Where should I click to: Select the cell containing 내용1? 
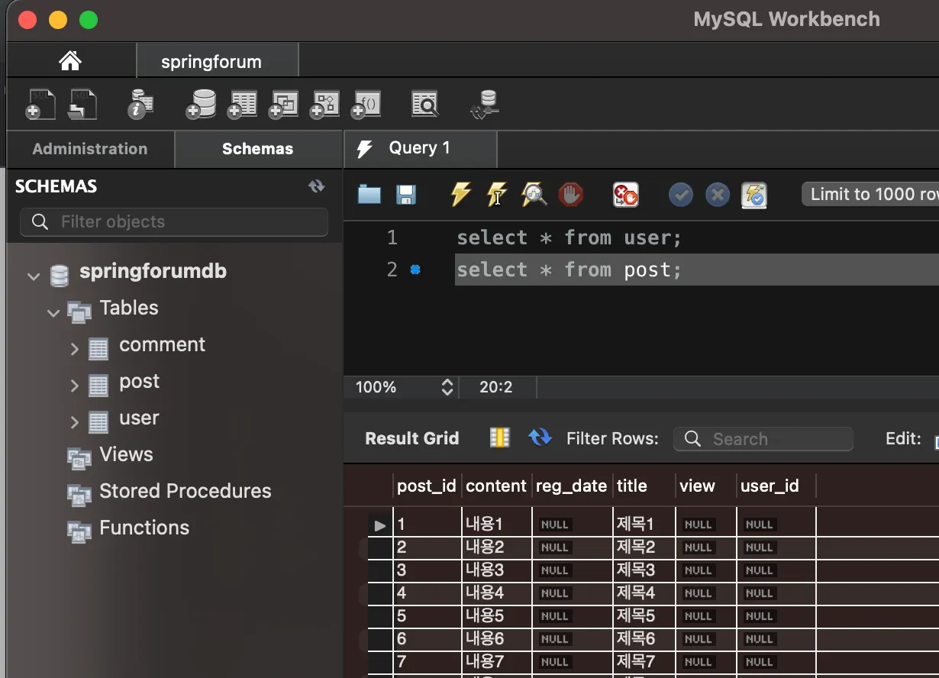496,525
